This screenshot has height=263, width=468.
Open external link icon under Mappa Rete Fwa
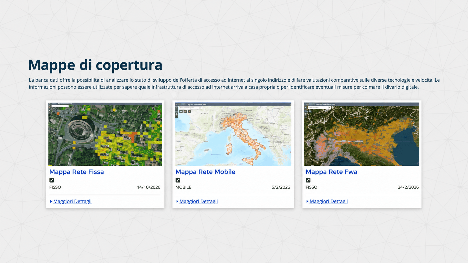pyautogui.click(x=308, y=180)
